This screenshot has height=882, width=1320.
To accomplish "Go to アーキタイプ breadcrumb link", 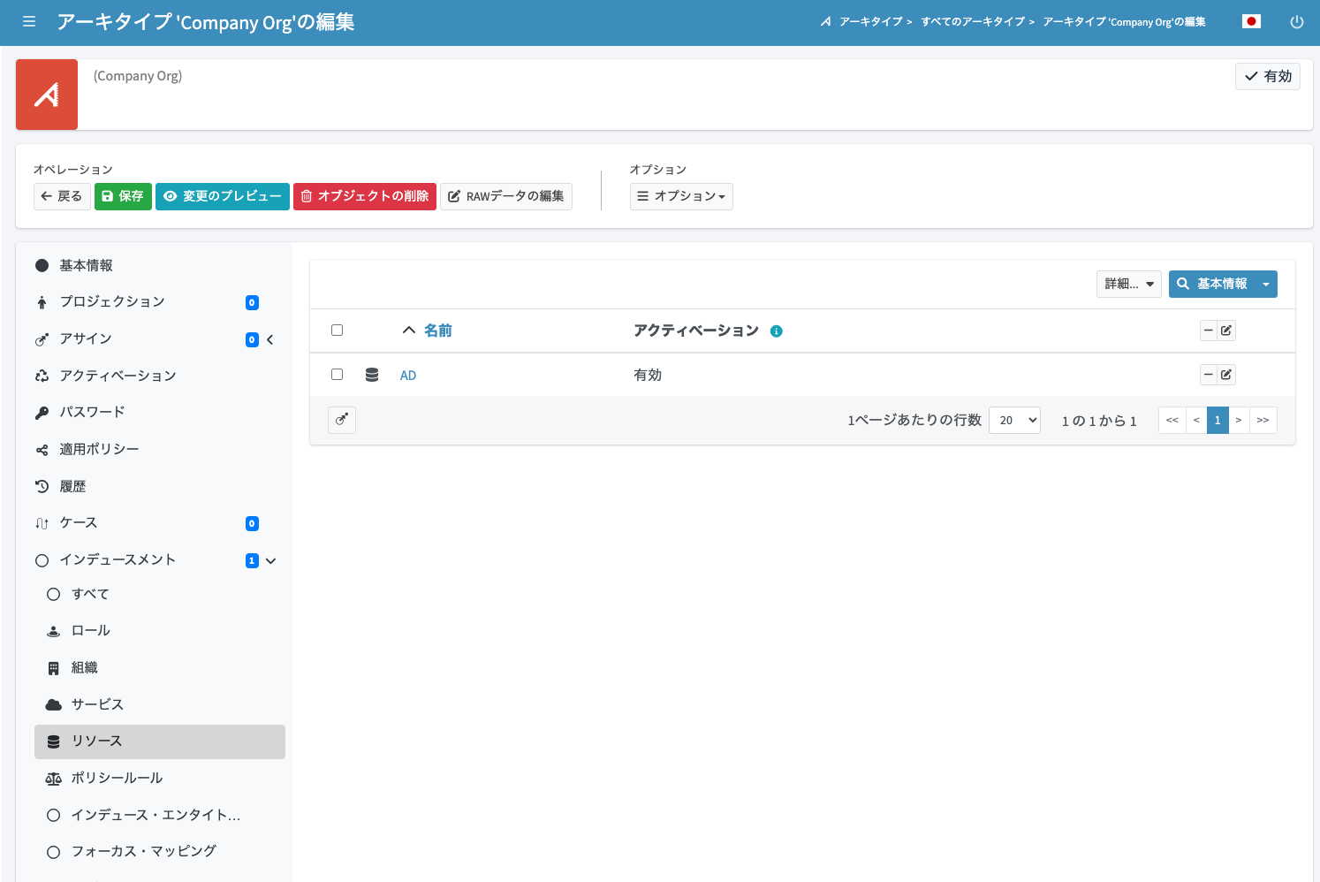I will coord(871,22).
